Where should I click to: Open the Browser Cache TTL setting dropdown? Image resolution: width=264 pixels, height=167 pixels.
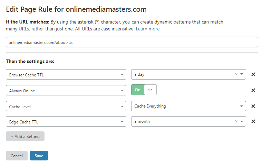(x=66, y=74)
